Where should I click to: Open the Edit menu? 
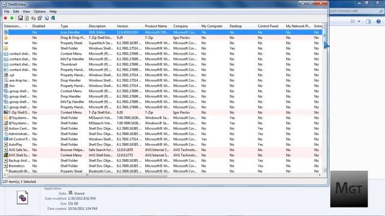(x=16, y=11)
